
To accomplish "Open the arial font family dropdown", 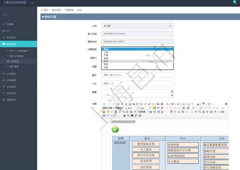I will [133, 108].
